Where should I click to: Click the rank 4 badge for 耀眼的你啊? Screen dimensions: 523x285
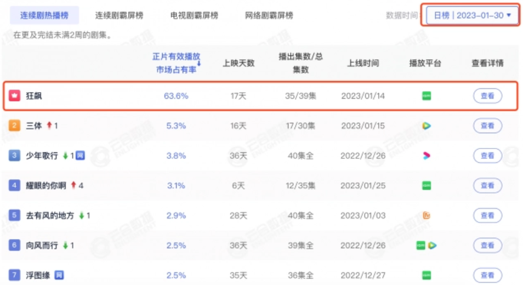point(14,185)
